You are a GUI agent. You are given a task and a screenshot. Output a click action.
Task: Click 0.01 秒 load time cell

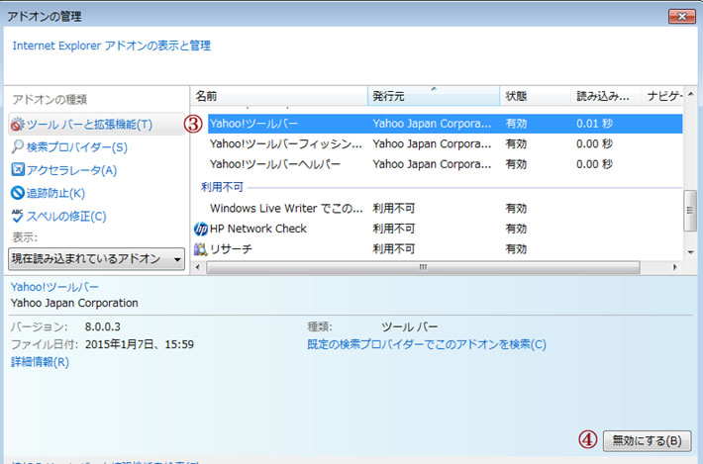pyautogui.click(x=594, y=124)
